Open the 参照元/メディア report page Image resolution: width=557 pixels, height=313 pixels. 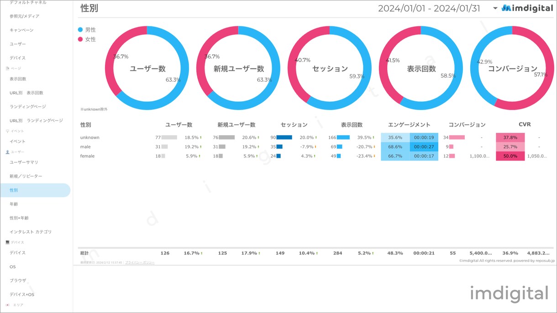tap(25, 16)
